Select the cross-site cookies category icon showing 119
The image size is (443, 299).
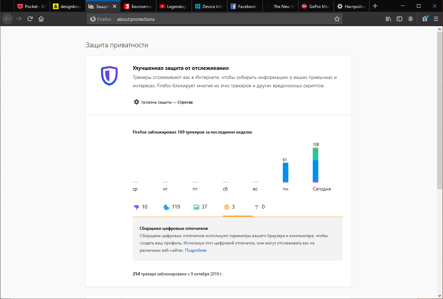coord(166,207)
